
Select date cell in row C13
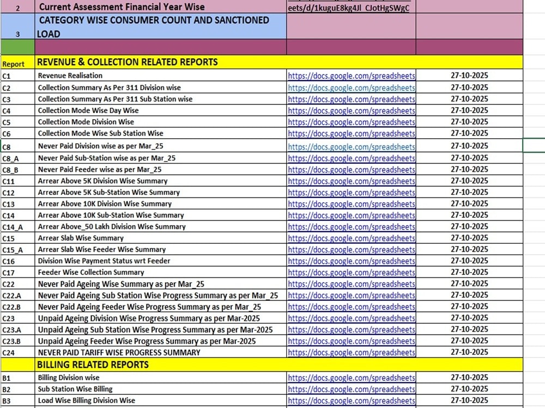click(469, 203)
